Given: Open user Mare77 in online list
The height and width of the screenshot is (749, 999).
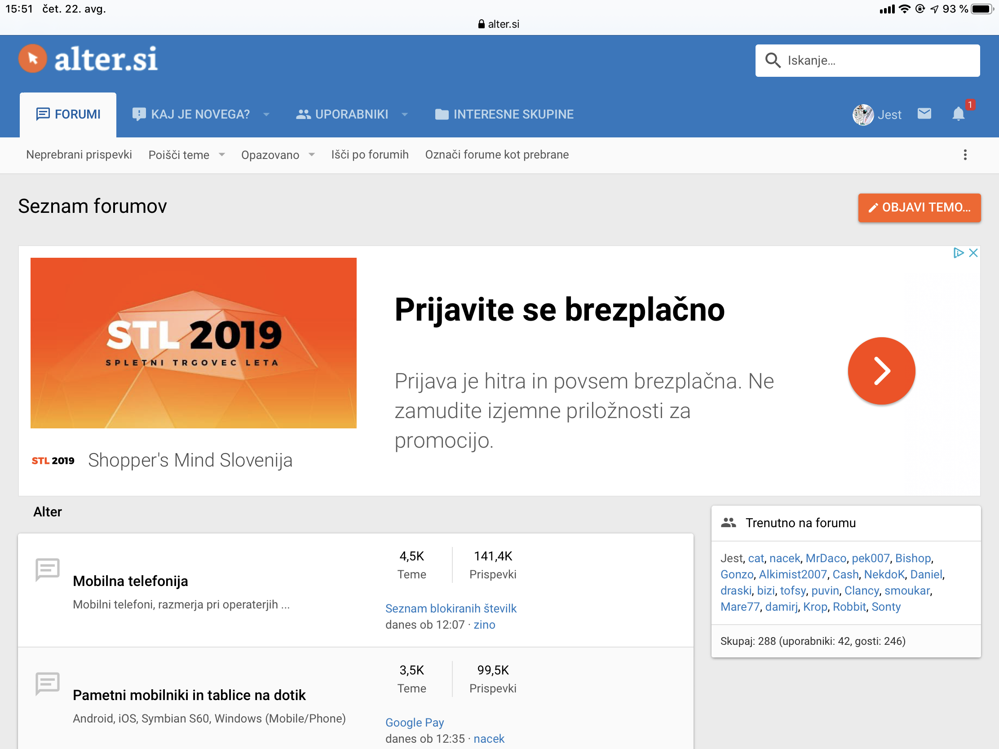Looking at the screenshot, I should tap(740, 607).
